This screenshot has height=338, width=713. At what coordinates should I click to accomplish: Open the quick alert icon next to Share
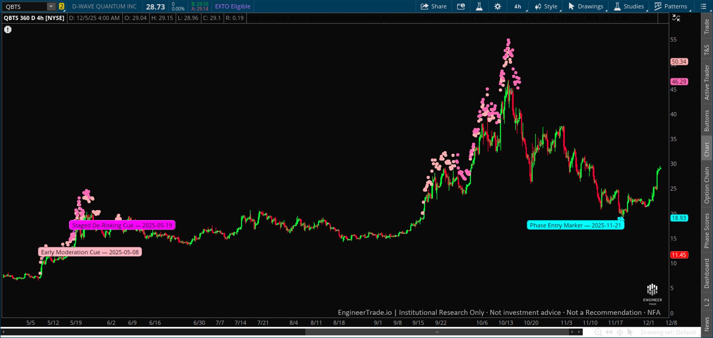pyautogui.click(x=461, y=6)
